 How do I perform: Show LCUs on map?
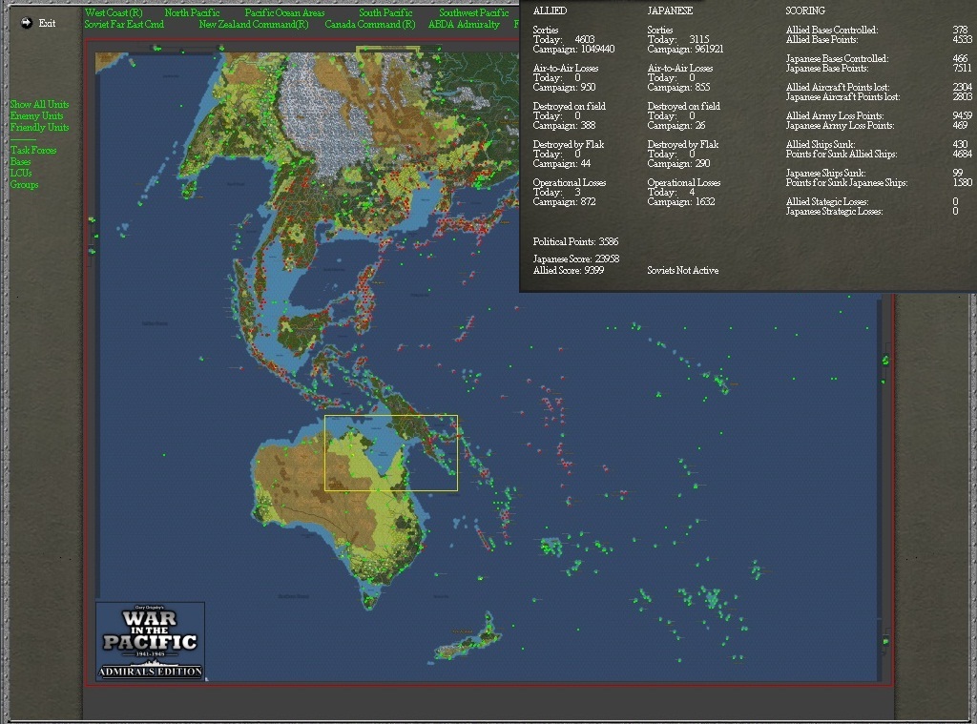[21, 173]
